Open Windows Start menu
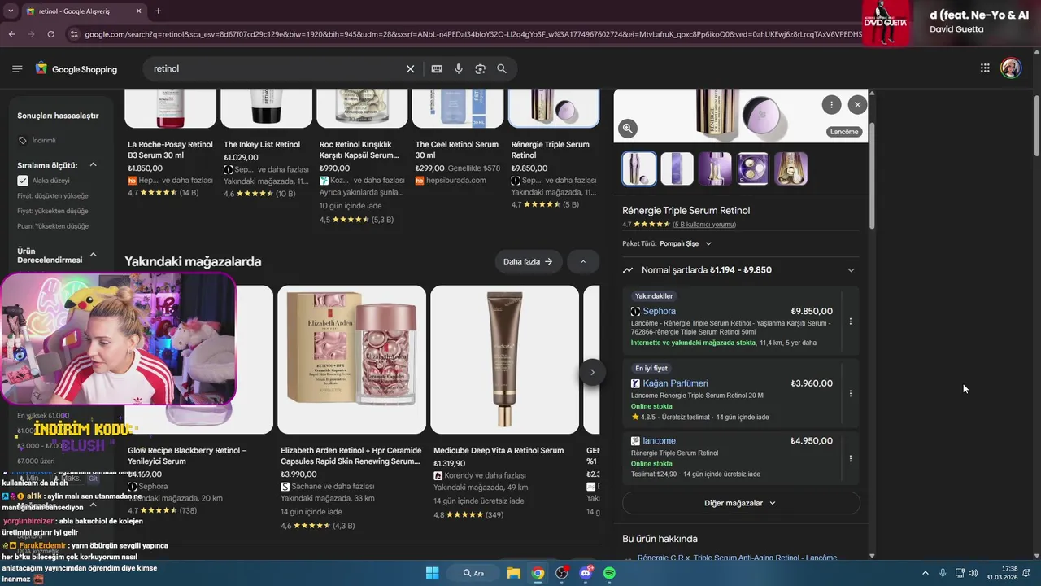Viewport: 1041px width, 586px height. click(432, 573)
